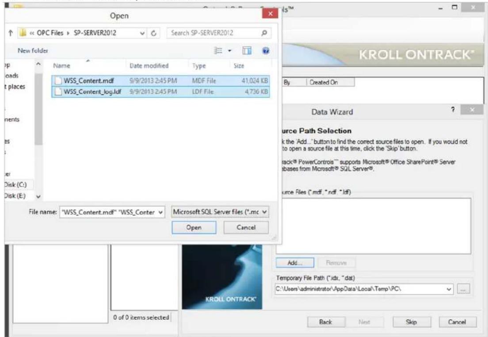Click LDF File type cell
Screen dimensions: 488x337
[x=202, y=92]
